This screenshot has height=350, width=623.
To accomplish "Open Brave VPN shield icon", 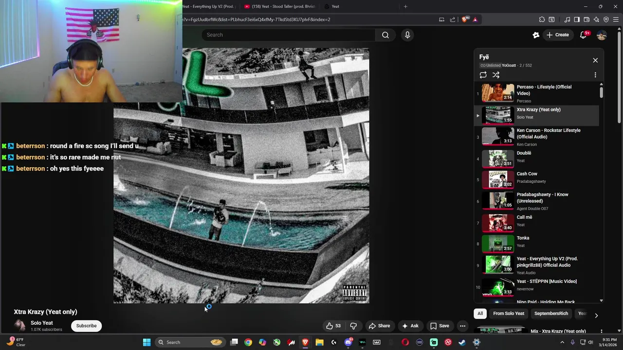I will pos(606,19).
